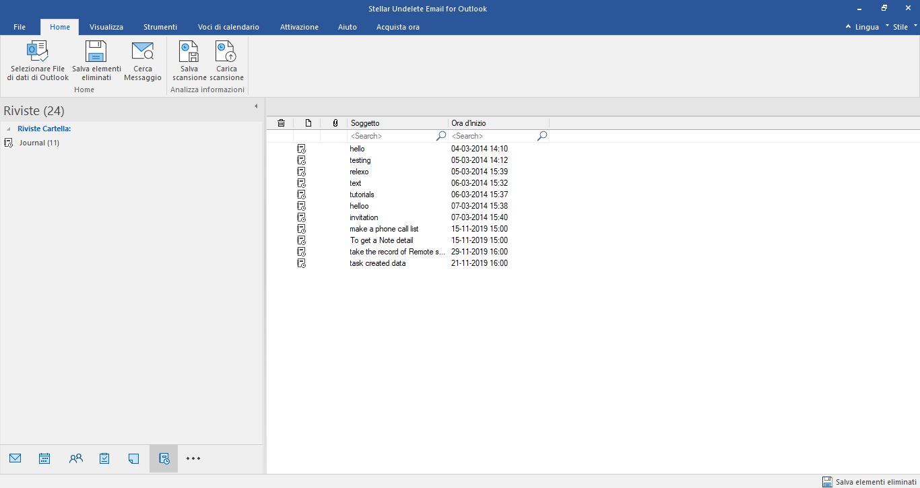Click Salva elementi eliminati in status bar

point(869,482)
